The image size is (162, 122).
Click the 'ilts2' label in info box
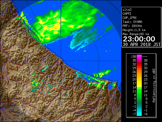[x=127, y=10]
